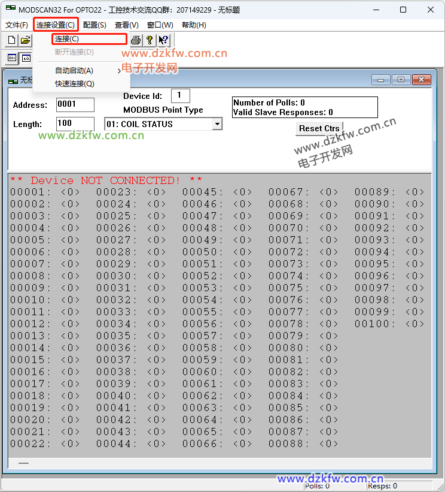Select the second data display format icon

pyautogui.click(x=26, y=58)
